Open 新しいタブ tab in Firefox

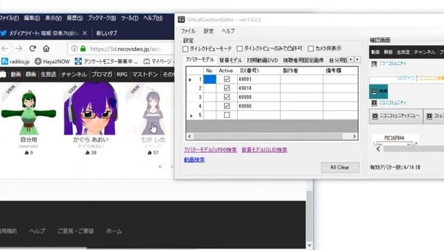click(x=106, y=33)
